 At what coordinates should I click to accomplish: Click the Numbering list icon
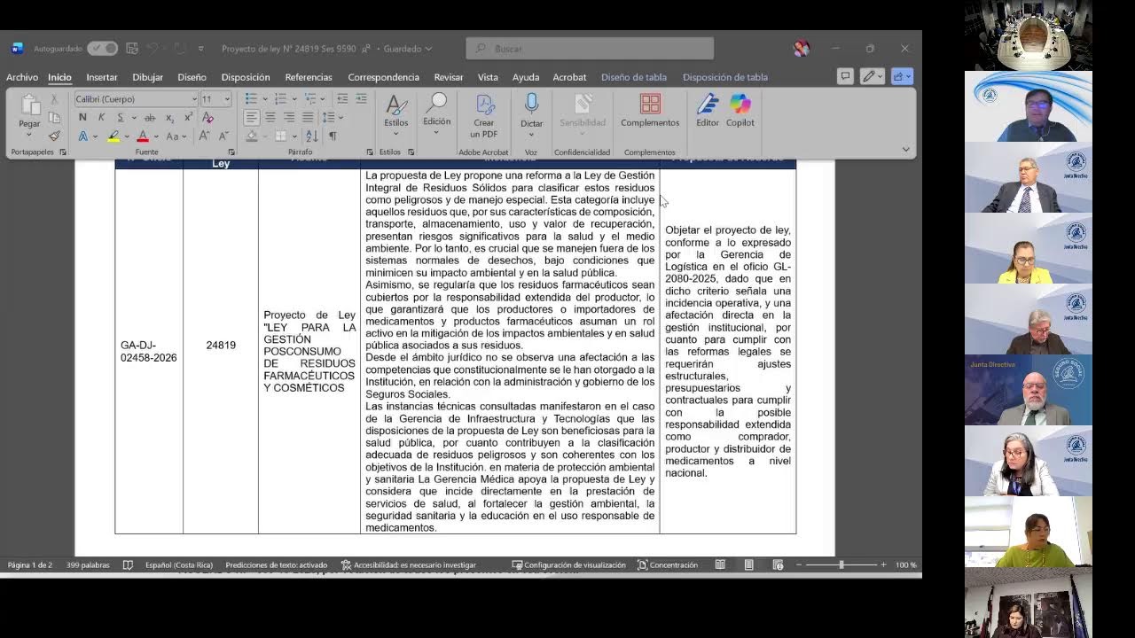point(280,99)
